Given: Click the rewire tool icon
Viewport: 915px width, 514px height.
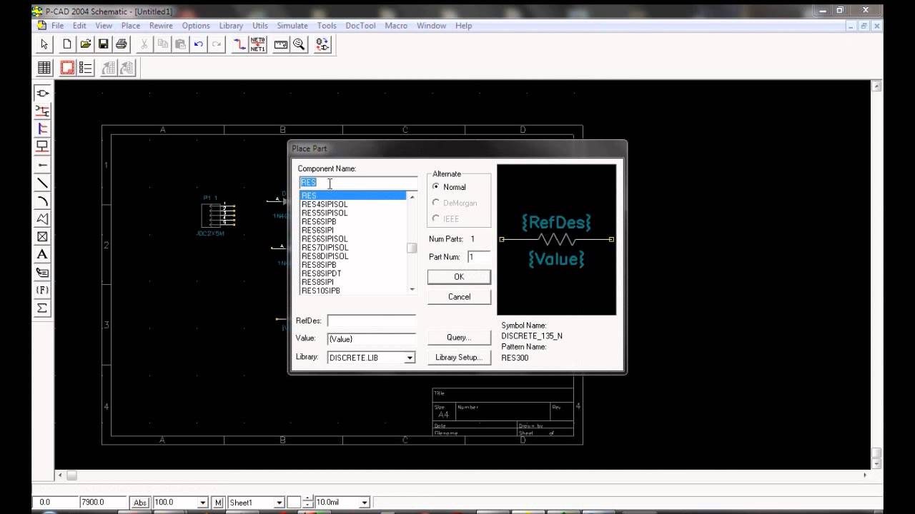Looking at the screenshot, I should (239, 44).
